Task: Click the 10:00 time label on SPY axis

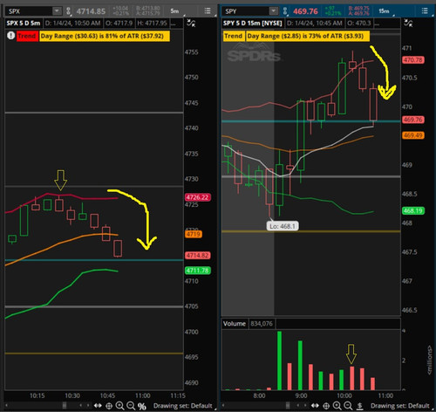Action: click(344, 395)
